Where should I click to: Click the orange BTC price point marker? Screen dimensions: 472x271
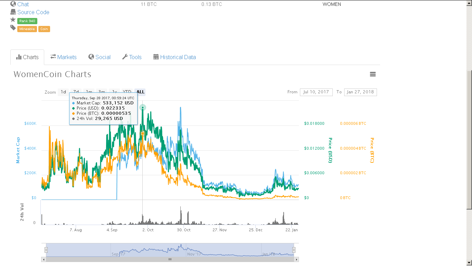(143, 133)
